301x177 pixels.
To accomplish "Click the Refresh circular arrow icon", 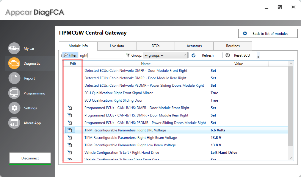I will point(193,55).
